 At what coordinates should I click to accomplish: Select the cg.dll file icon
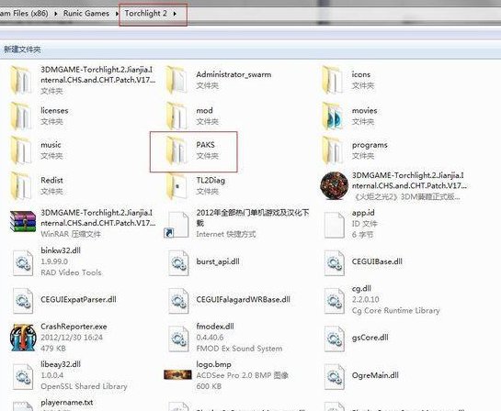click(335, 301)
